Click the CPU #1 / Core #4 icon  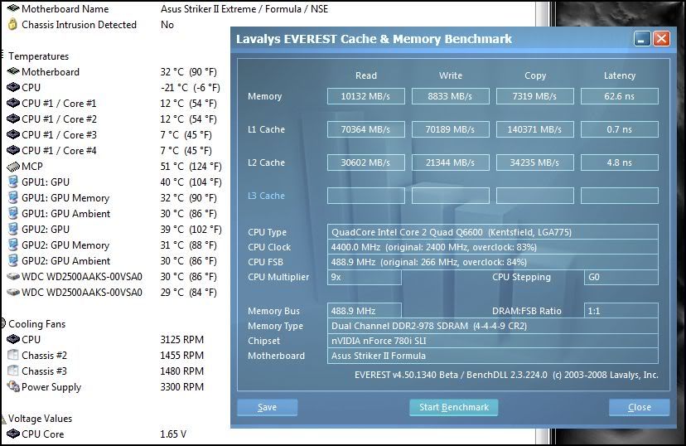pos(13,150)
